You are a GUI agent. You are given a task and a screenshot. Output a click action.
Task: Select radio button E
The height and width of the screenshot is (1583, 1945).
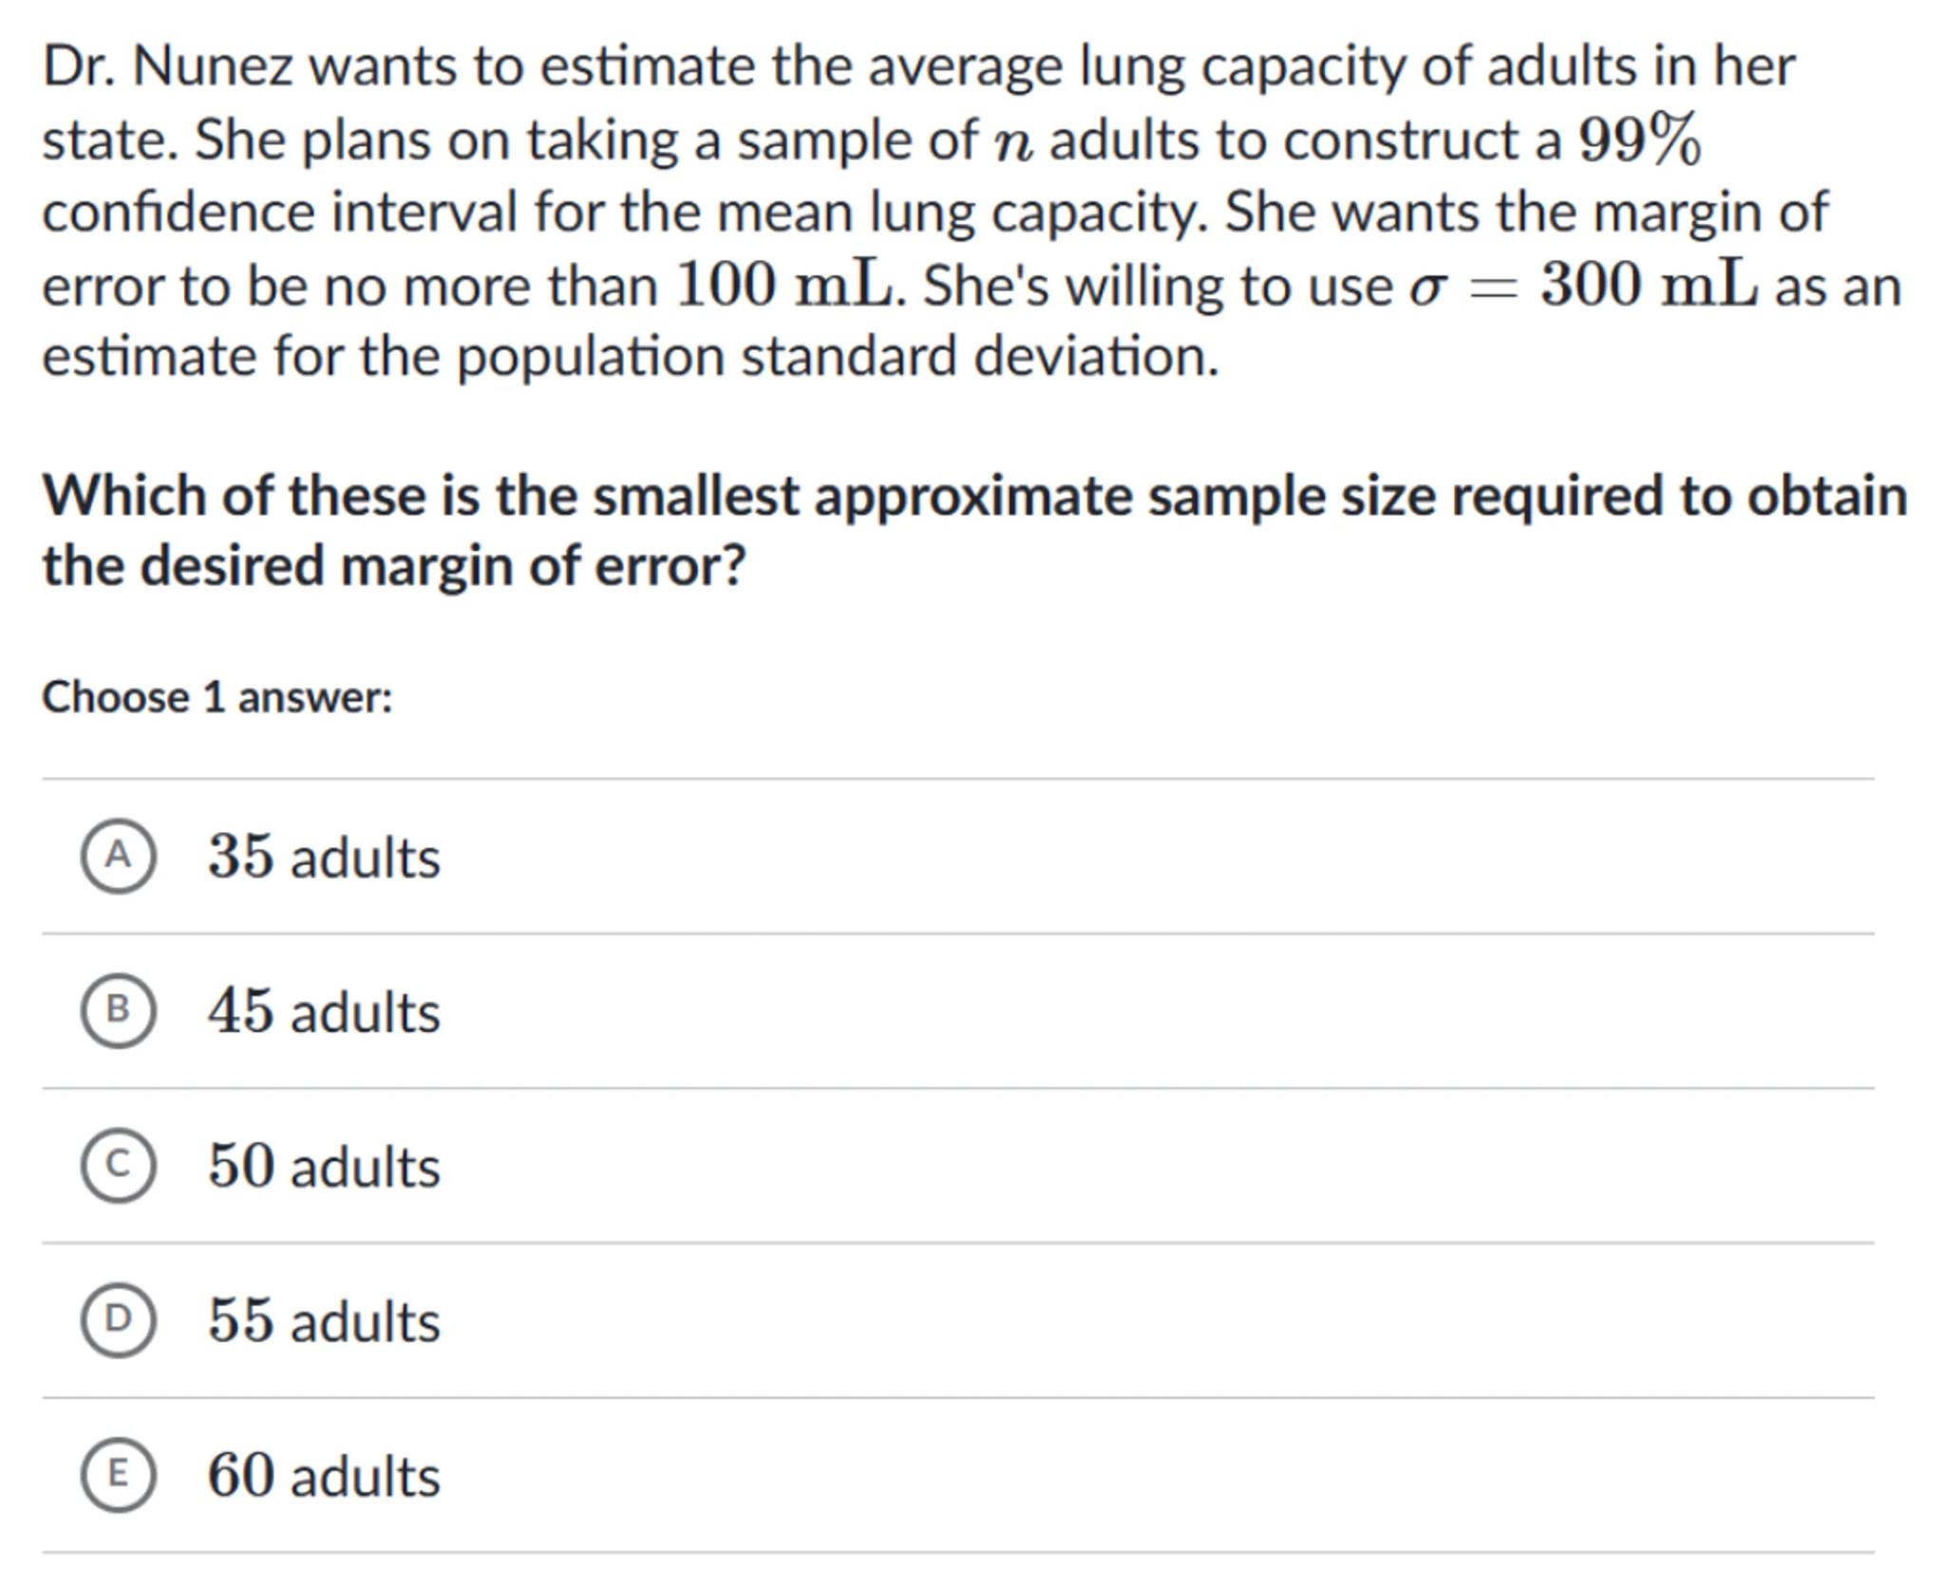(118, 1475)
